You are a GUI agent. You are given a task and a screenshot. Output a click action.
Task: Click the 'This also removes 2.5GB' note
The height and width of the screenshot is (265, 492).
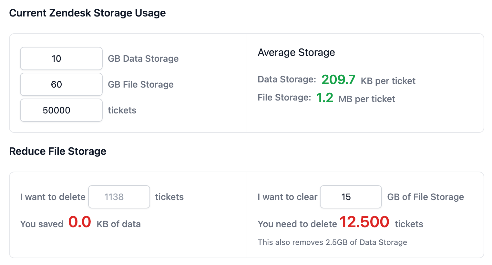pyautogui.click(x=333, y=242)
